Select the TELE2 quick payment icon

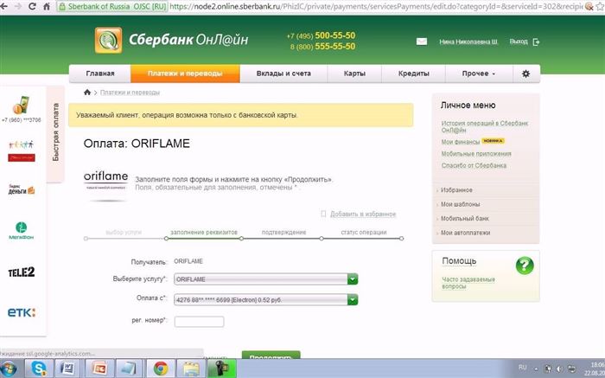click(22, 272)
